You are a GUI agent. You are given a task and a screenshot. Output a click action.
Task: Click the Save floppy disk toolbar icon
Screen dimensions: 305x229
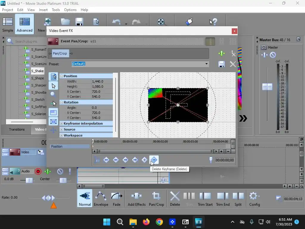(79, 22)
